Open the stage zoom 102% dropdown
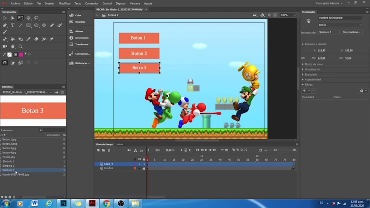 point(295,15)
